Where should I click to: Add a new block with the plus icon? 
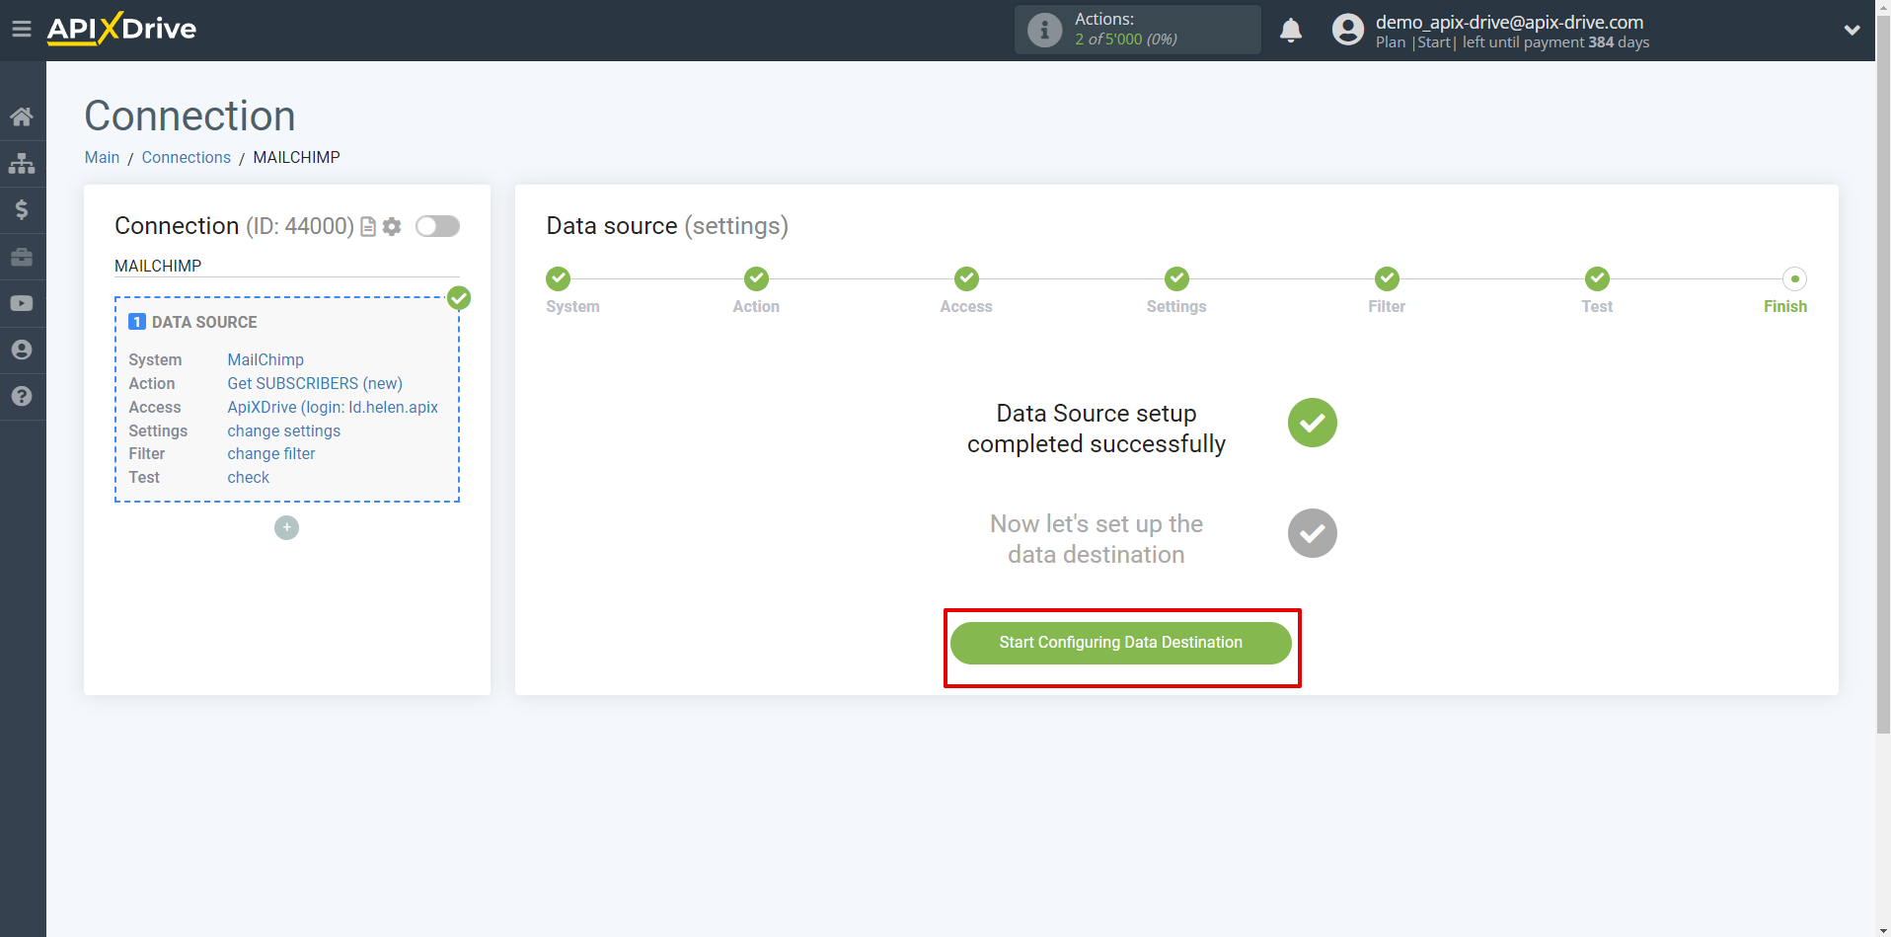point(286,527)
